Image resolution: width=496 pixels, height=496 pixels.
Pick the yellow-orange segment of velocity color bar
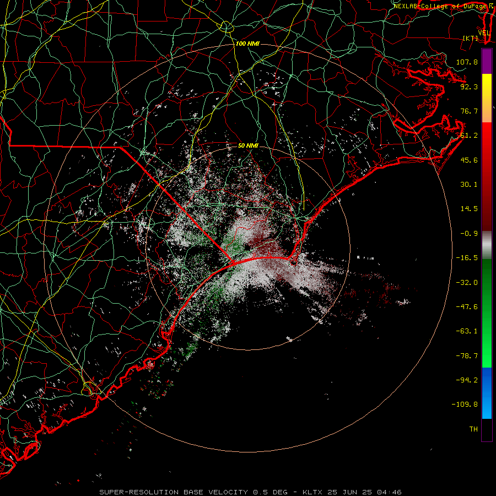pos(487,98)
